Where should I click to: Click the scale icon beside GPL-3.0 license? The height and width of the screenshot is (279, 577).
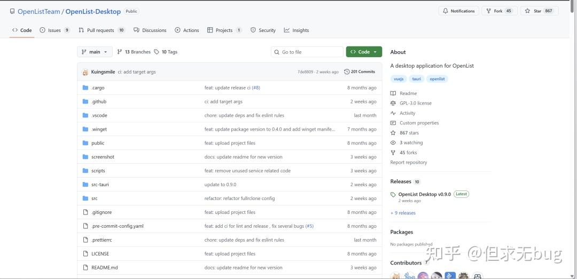tap(393, 103)
